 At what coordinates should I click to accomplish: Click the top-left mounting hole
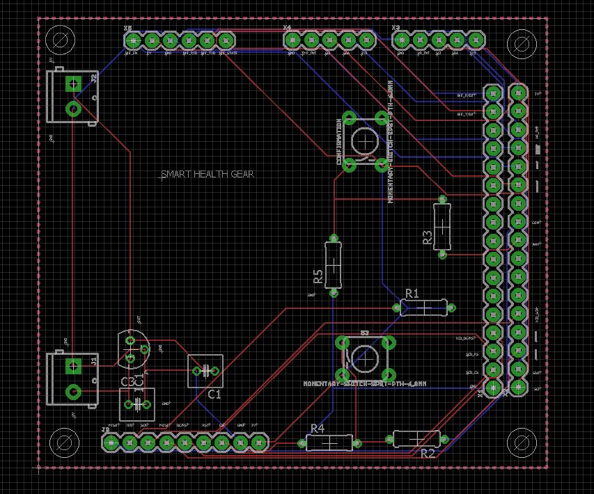click(x=60, y=40)
